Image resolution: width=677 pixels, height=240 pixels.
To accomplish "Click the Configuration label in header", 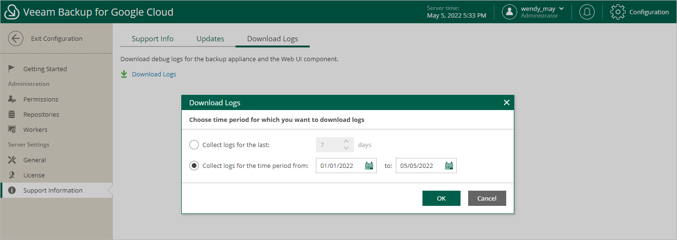I will coord(649,12).
